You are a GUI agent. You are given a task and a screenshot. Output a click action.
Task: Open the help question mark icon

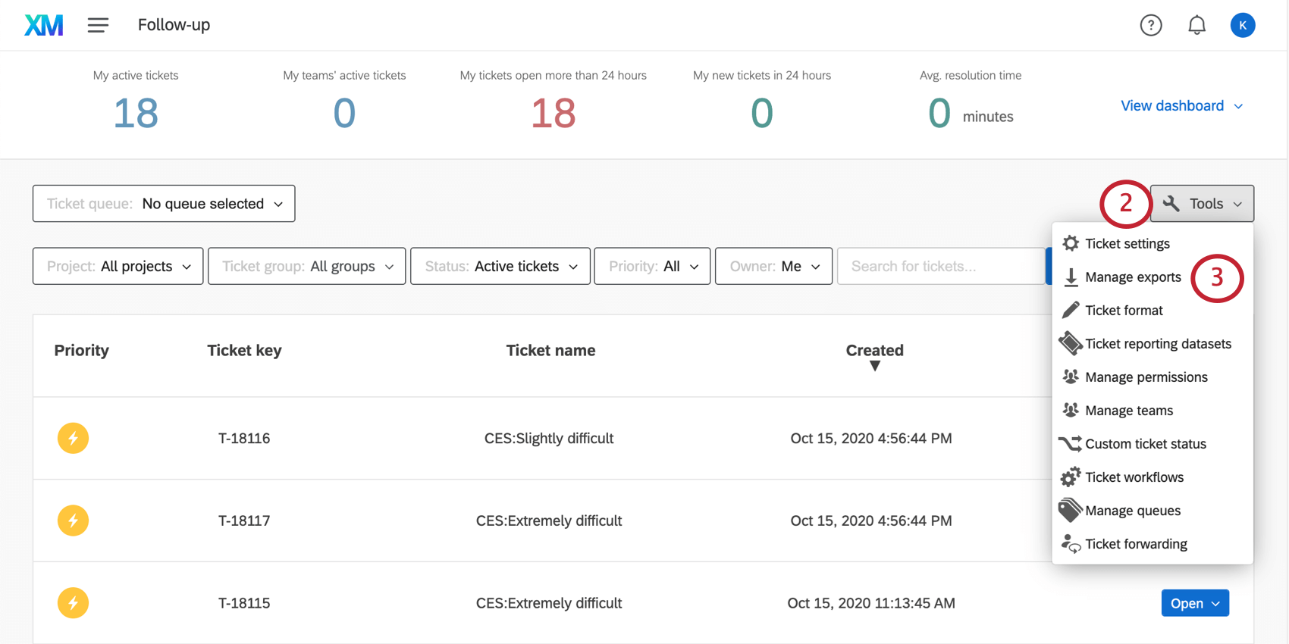tap(1150, 25)
